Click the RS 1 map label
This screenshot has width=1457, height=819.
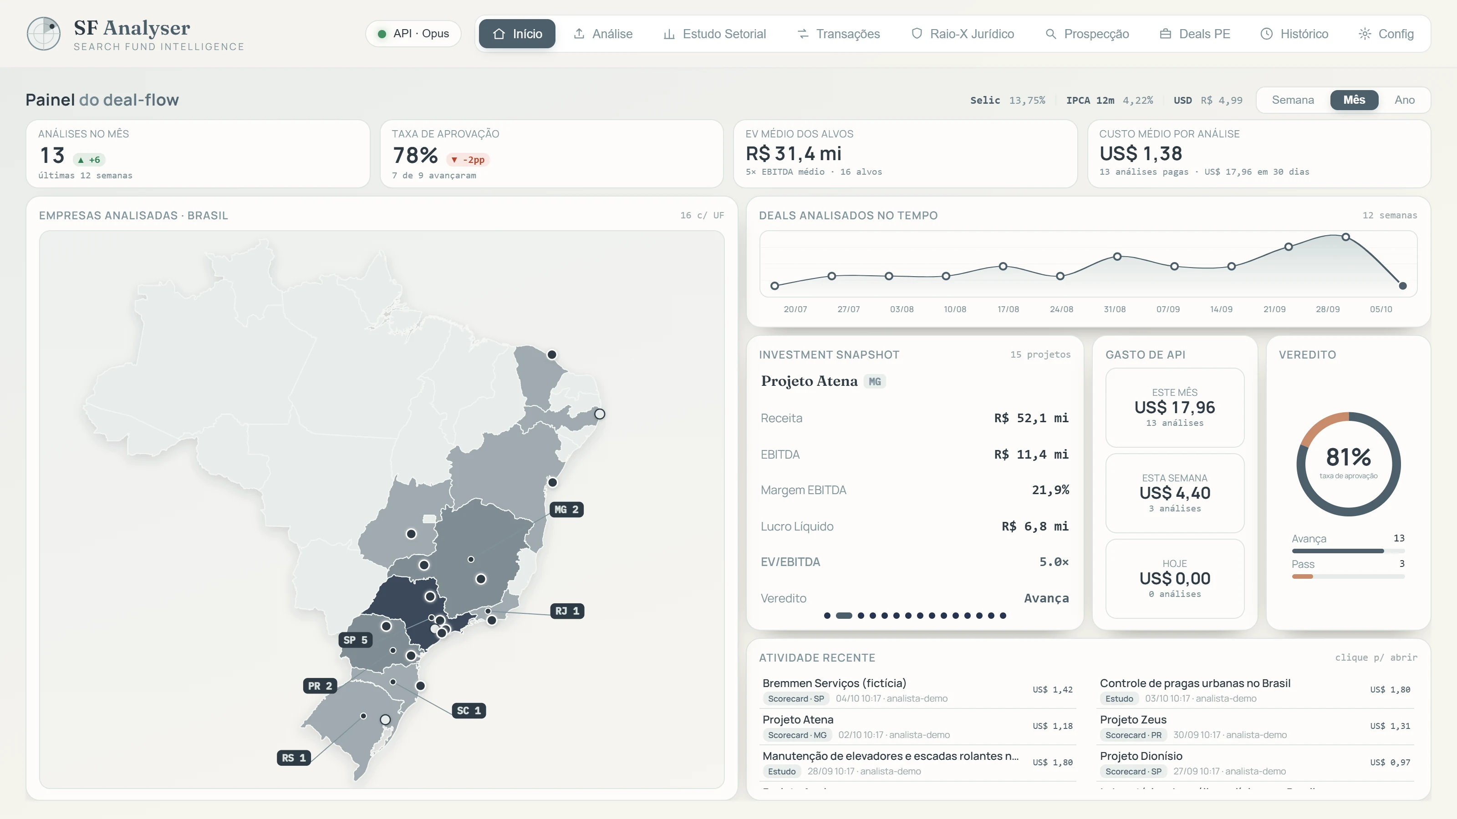(x=294, y=758)
